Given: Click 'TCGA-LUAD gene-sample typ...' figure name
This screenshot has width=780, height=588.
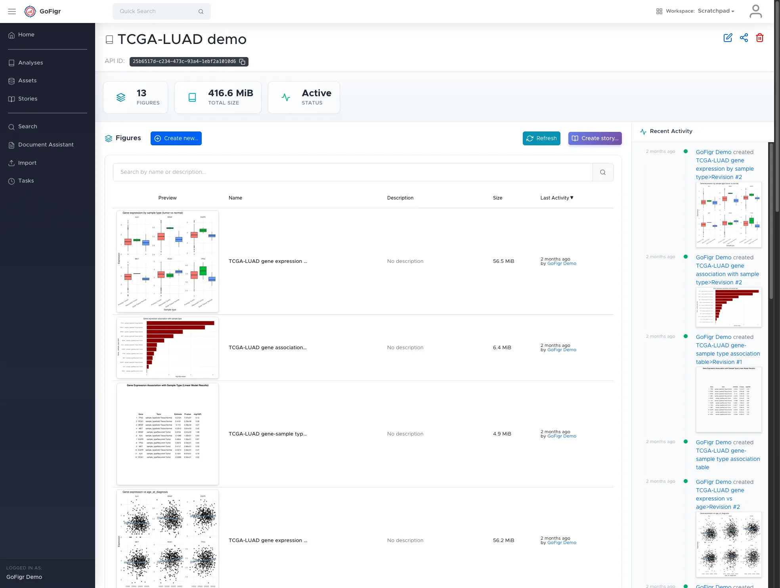Looking at the screenshot, I should pos(268,434).
